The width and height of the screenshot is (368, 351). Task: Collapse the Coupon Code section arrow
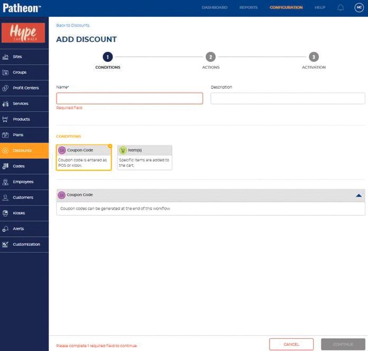pos(358,195)
